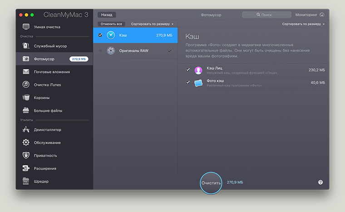Click the Фото кэш photo stack icon
Screen dimensions: 345x212
pos(198,83)
